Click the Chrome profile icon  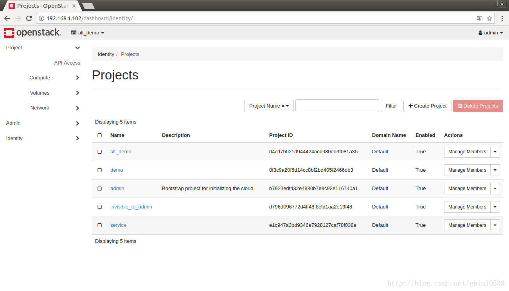tap(502, 4)
